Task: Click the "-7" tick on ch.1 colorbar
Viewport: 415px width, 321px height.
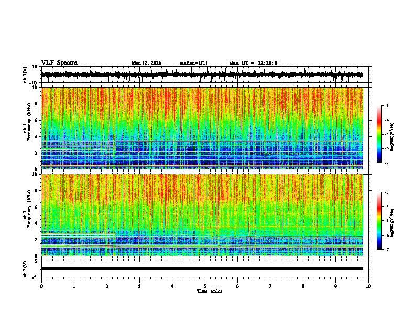Action: click(387, 163)
